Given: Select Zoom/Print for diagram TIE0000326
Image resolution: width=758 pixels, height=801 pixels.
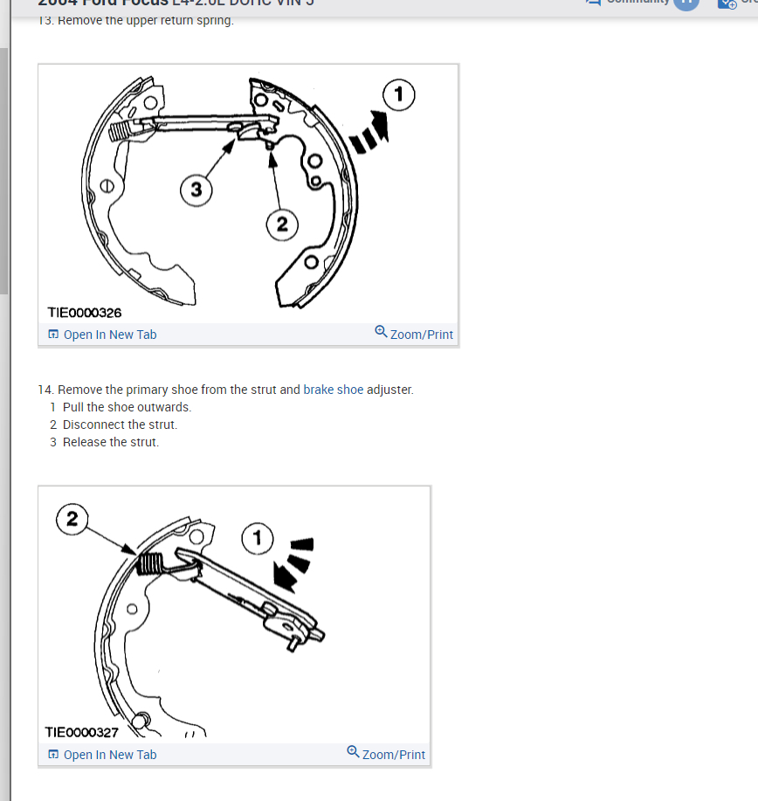Looking at the screenshot, I should tap(422, 335).
